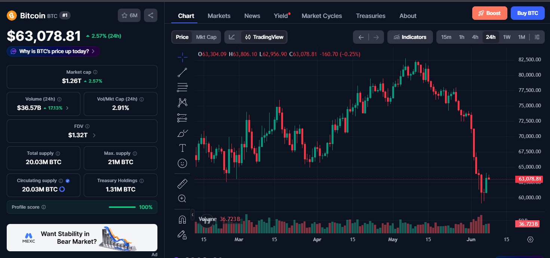Screen dimensions: 550x258
Task: Show Profile score info icon
Action: click(x=44, y=207)
